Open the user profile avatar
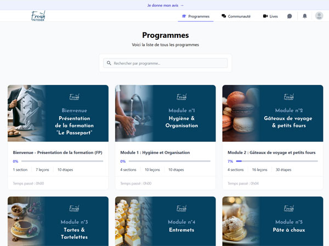 point(319,16)
